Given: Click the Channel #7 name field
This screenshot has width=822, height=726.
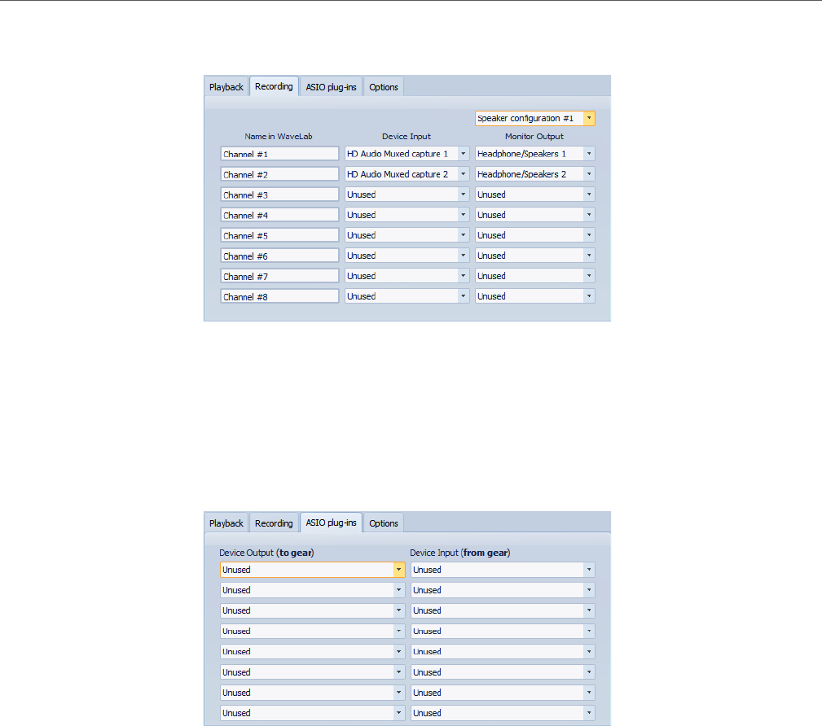Looking at the screenshot, I should [x=279, y=276].
